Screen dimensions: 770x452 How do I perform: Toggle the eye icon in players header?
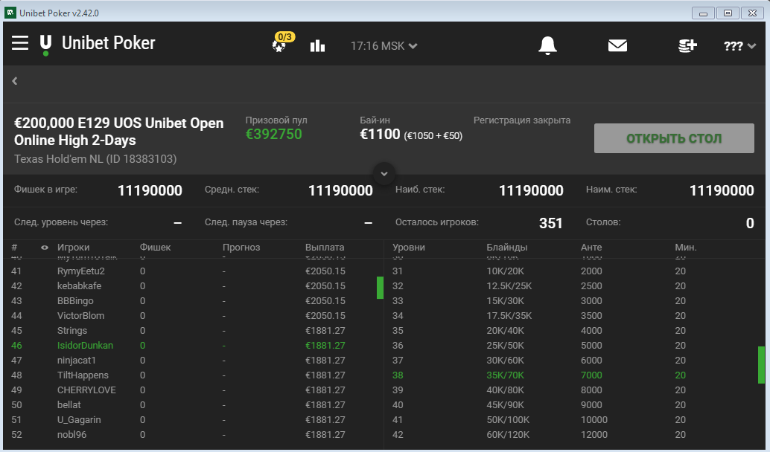tap(45, 248)
